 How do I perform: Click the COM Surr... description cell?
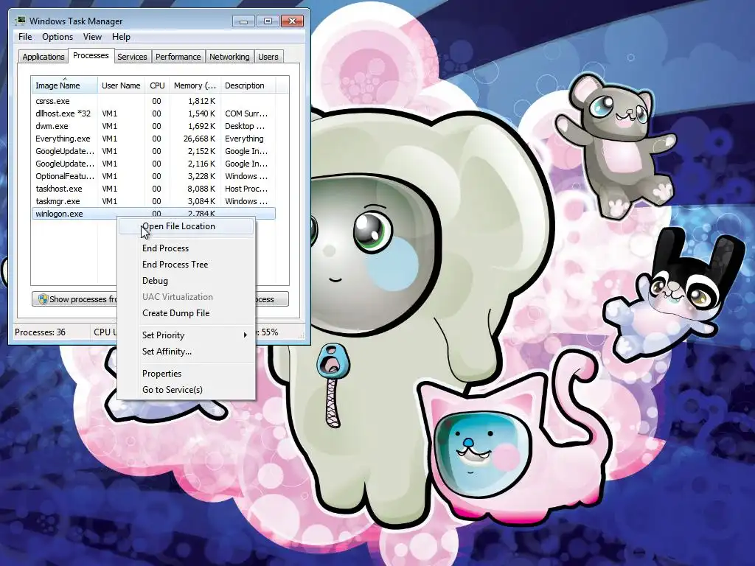pos(246,113)
